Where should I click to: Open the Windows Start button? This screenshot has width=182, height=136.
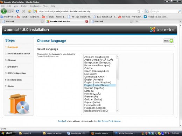[x=8, y=133]
